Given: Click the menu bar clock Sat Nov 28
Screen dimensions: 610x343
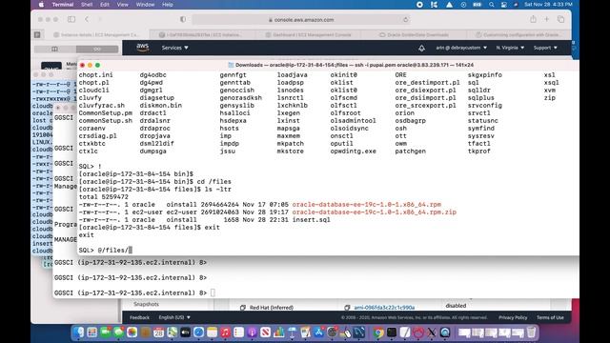Looking at the screenshot, I should click(548, 5).
